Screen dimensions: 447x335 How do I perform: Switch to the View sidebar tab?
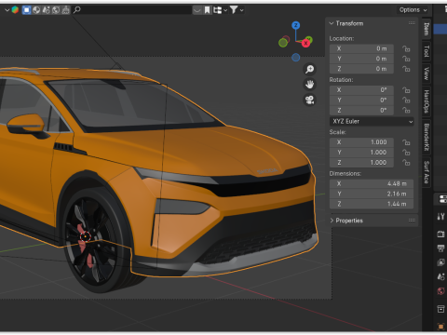coord(427,74)
